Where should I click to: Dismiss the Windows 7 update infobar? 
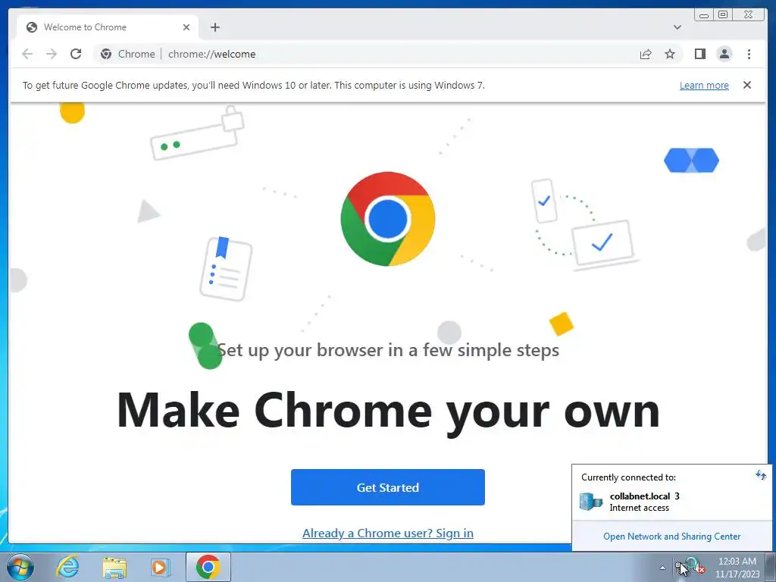point(746,85)
